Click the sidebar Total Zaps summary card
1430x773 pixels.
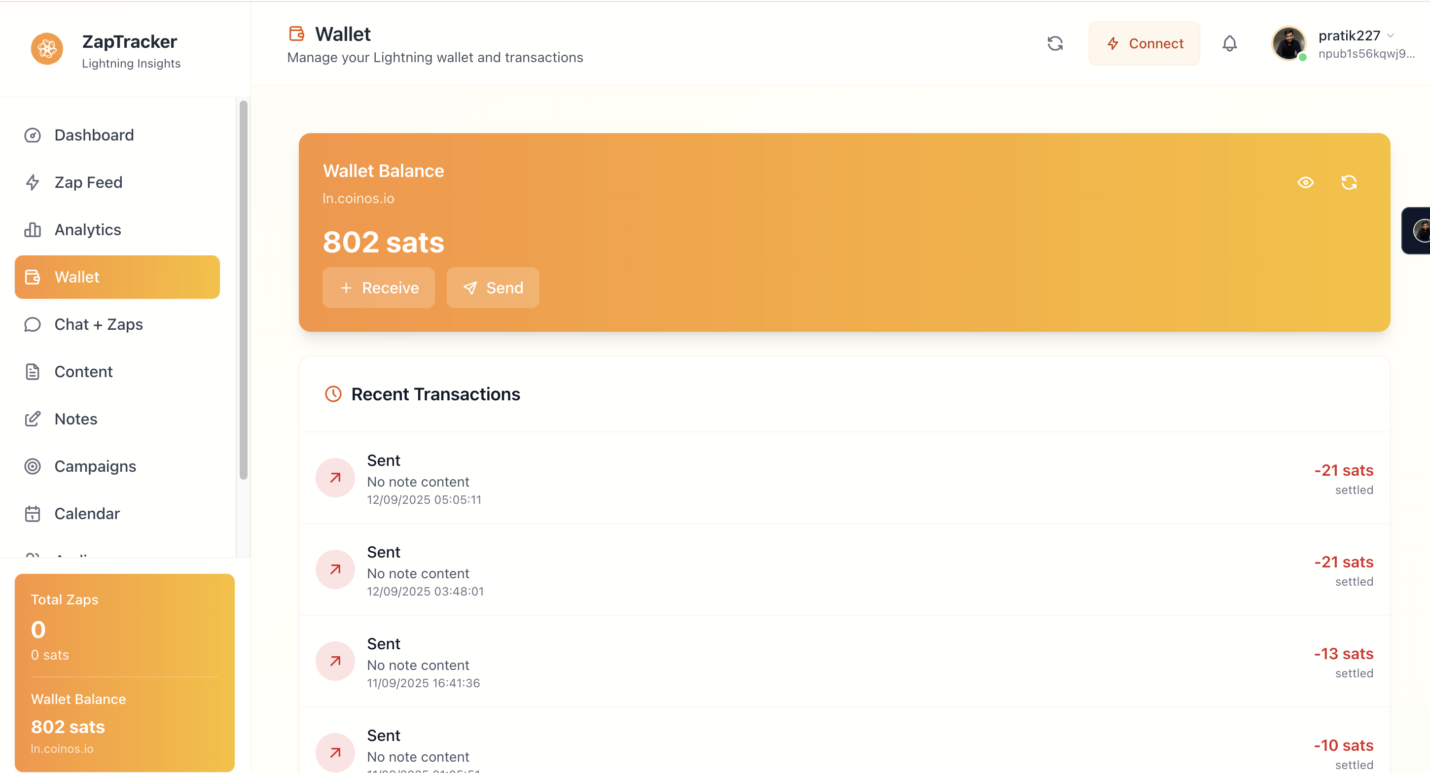tap(125, 672)
